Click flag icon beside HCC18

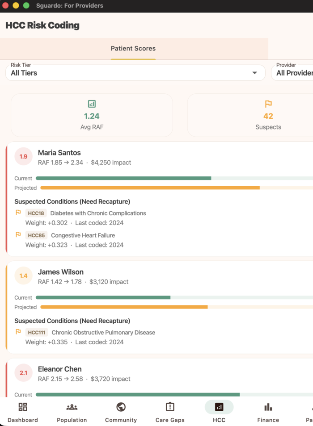(x=18, y=213)
